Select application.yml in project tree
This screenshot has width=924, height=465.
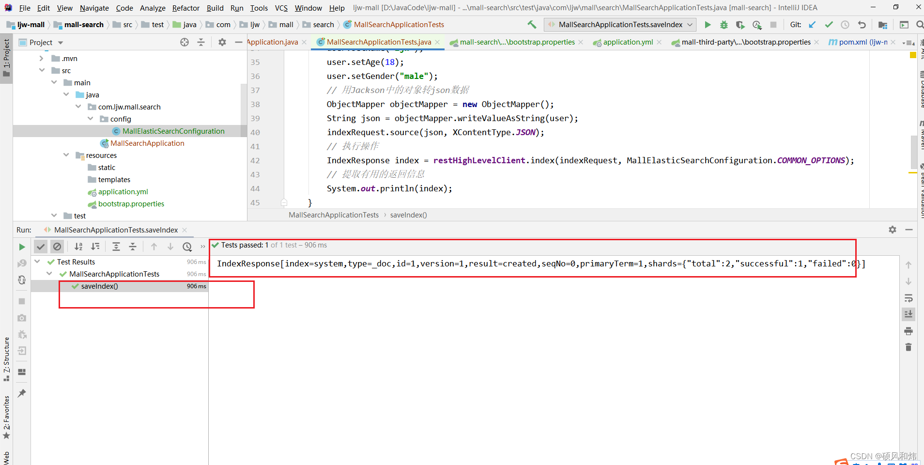[123, 192]
